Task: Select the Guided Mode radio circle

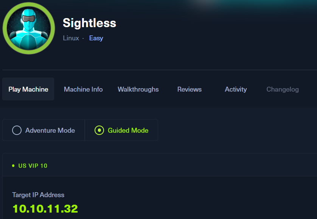Action: [99, 130]
